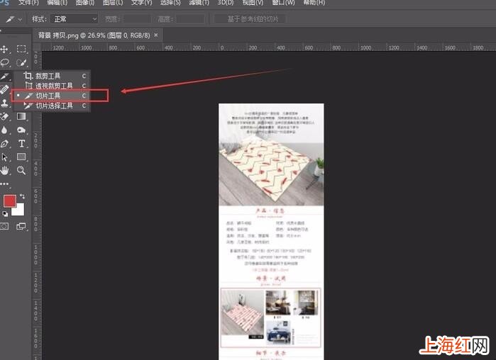Open the 文字(Y) menu

pyautogui.click(x=141, y=3)
